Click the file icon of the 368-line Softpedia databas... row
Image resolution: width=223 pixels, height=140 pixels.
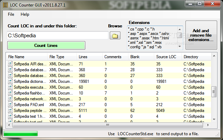click(x=10, y=69)
